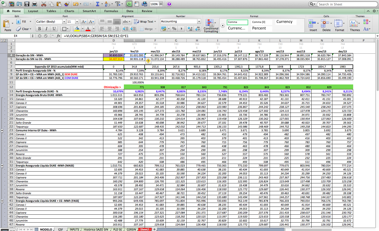The height and width of the screenshot is (231, 379).
Task: Decrease font size with smaller A button
Action: (x=91, y=22)
